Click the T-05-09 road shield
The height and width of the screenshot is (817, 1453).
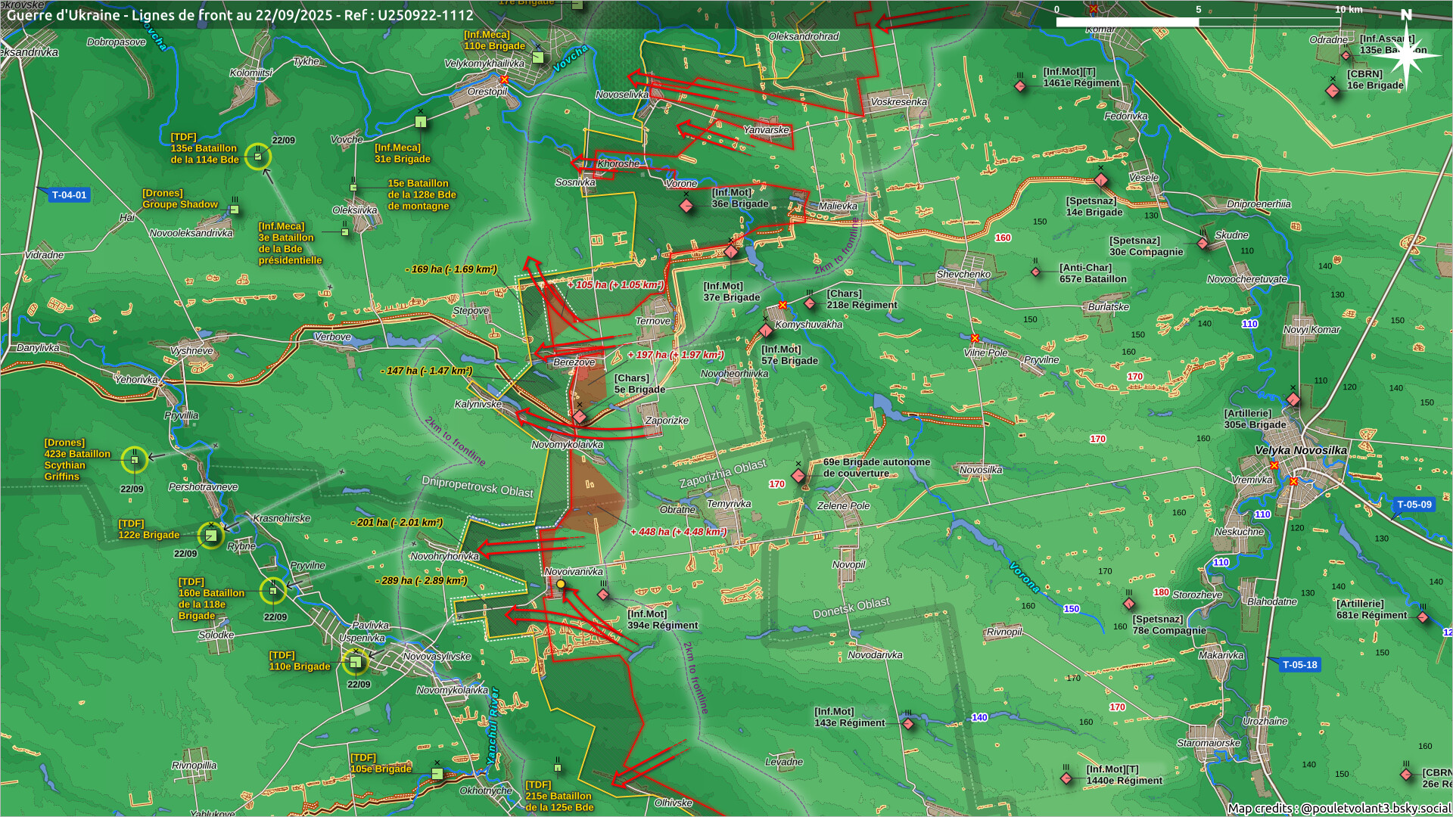(x=1414, y=505)
